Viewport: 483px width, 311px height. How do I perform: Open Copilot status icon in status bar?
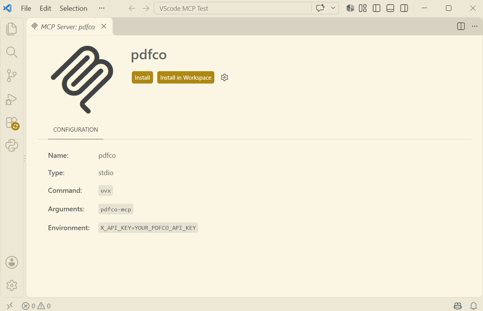pos(458,306)
